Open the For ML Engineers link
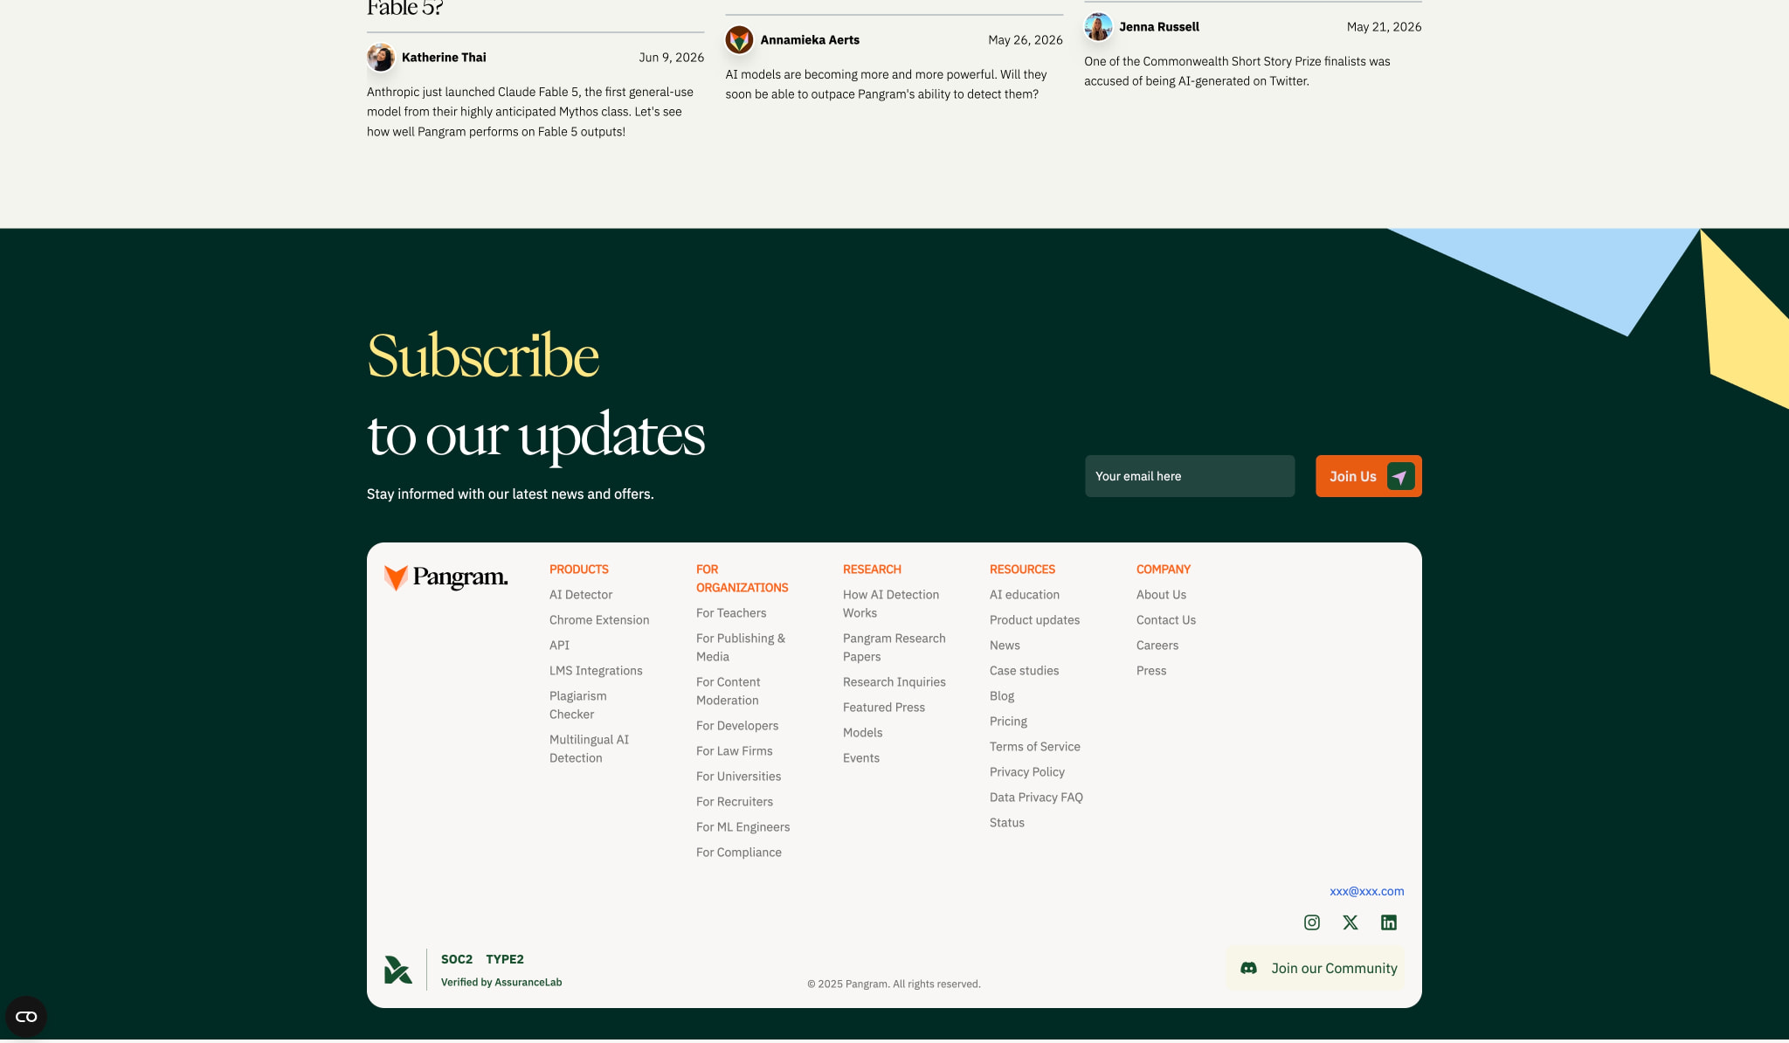 pos(743,827)
